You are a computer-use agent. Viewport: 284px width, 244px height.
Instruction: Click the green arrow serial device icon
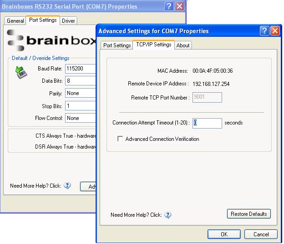(x=21, y=72)
